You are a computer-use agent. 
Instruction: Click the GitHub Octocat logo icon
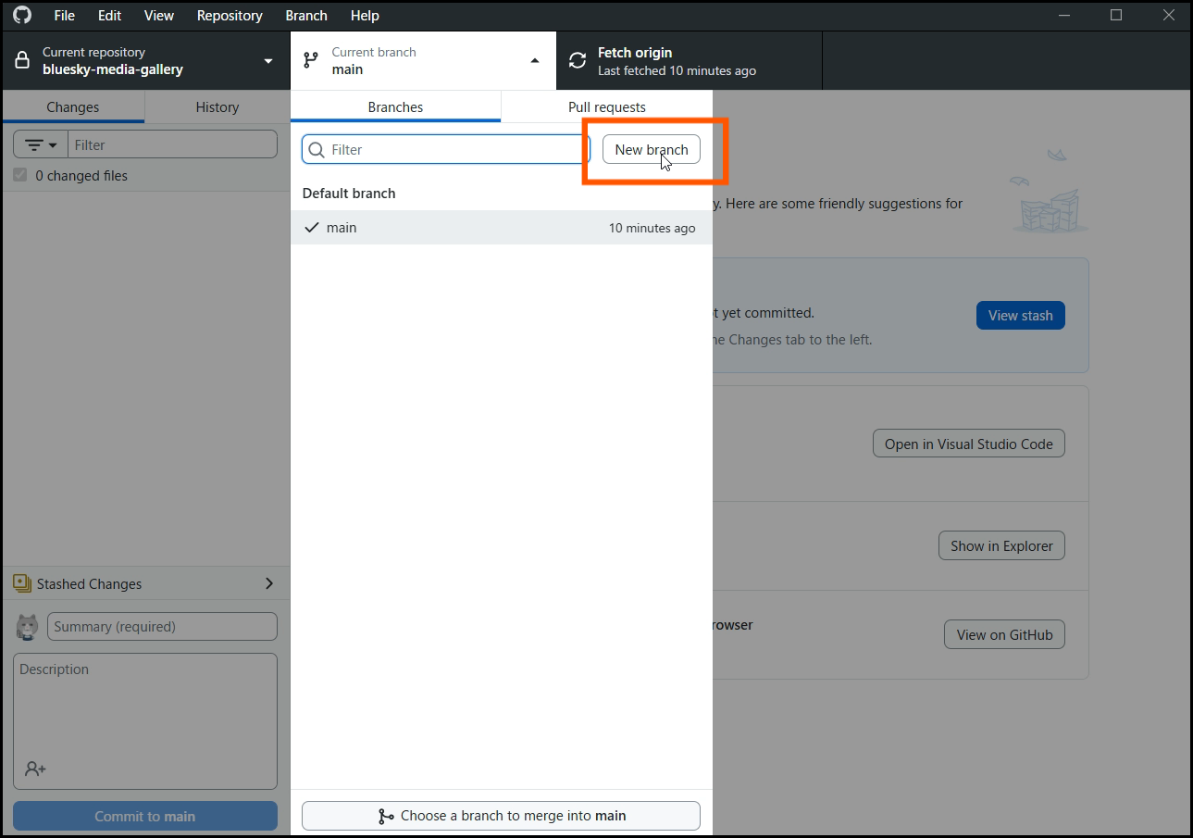tap(22, 15)
